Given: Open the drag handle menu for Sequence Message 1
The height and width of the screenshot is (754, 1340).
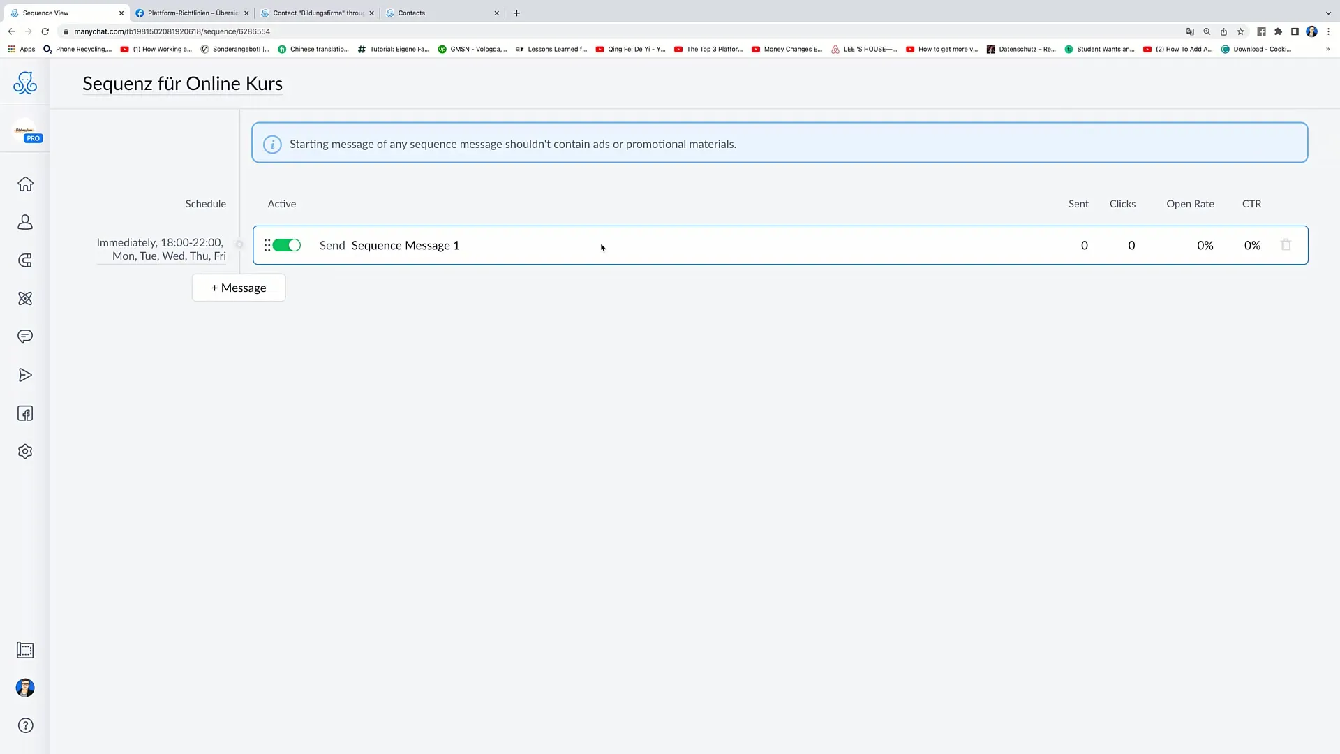Looking at the screenshot, I should [267, 244].
